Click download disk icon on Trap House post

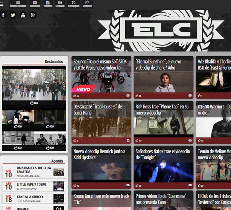coord(128,140)
